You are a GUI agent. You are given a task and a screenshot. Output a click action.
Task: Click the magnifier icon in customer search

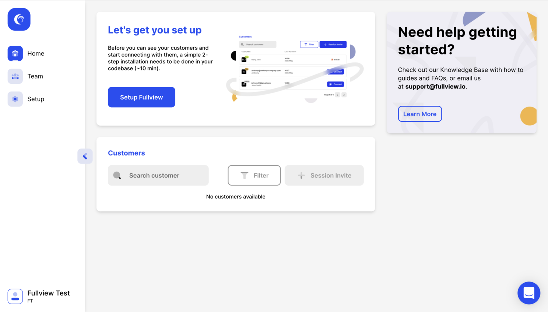click(117, 175)
